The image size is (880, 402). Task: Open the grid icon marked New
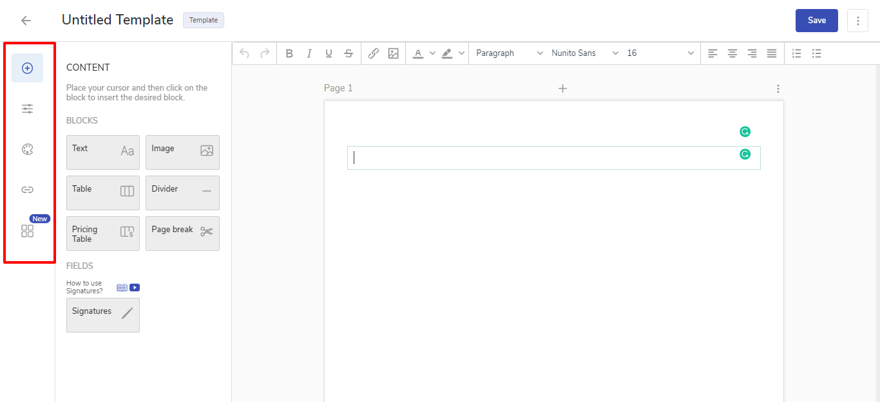pyautogui.click(x=27, y=231)
